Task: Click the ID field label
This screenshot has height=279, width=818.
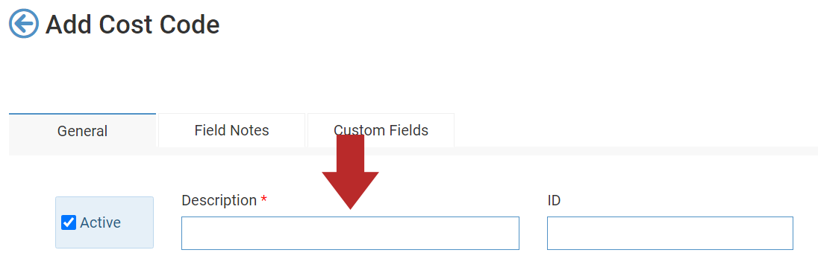Action: tap(554, 200)
